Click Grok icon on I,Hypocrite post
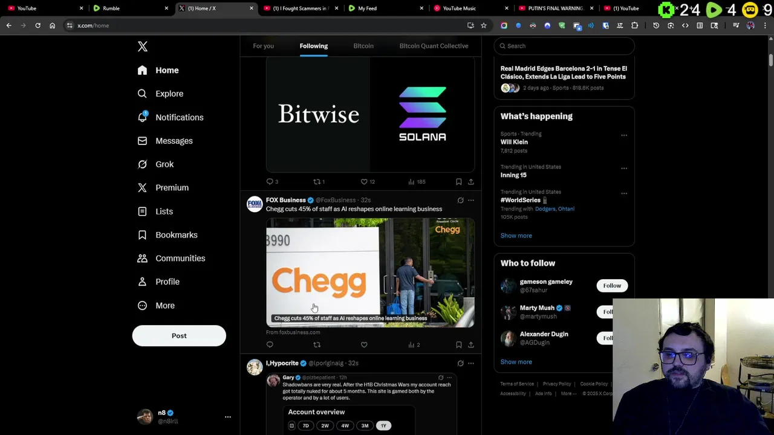774x435 pixels. (x=460, y=363)
